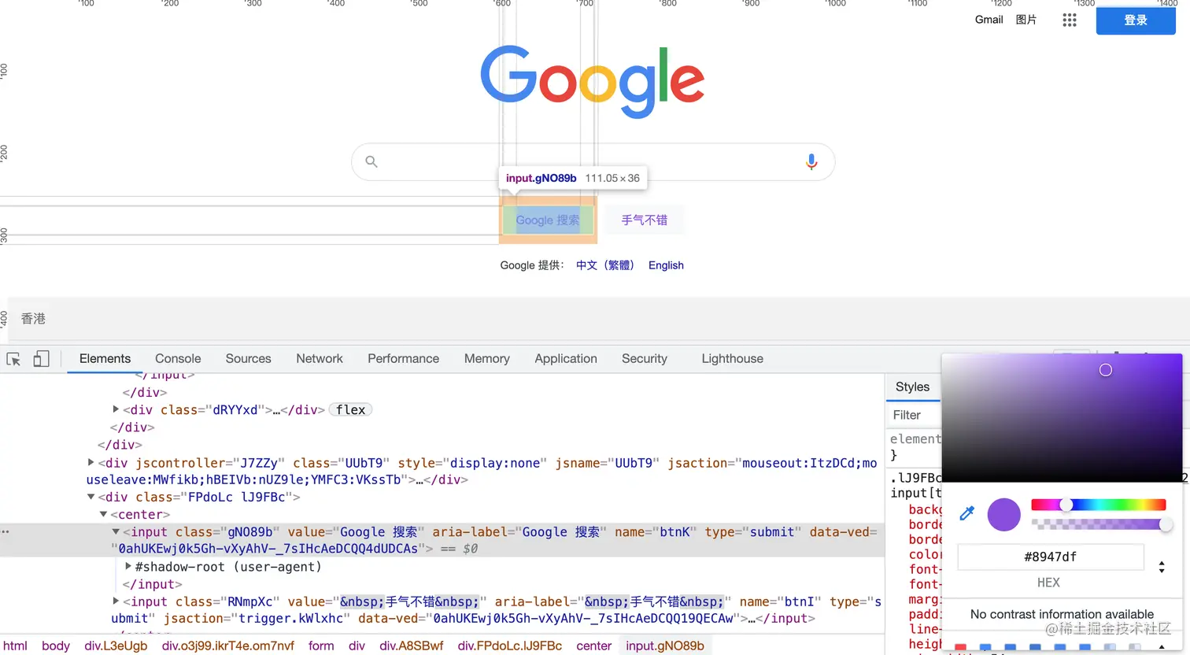Click the ellipsis beside the selected DOM node

pos(6,532)
